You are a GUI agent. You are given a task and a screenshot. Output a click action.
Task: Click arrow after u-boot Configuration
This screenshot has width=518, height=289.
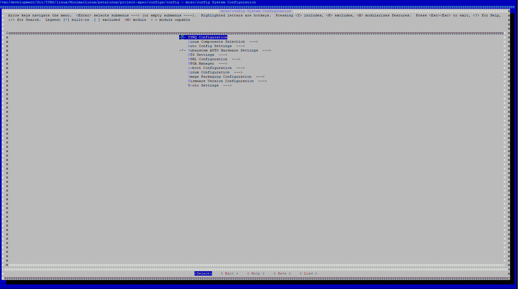click(241, 68)
